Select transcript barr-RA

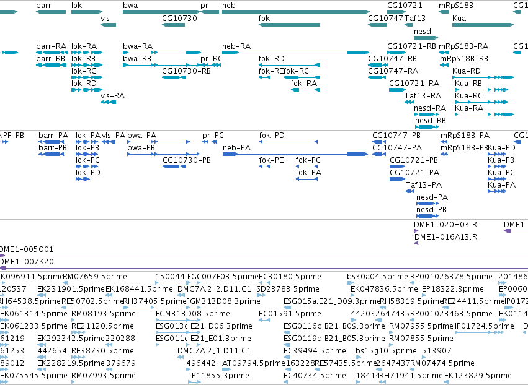[x=51, y=46]
